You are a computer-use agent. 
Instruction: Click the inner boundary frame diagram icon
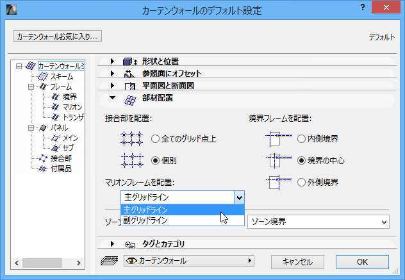click(x=279, y=138)
